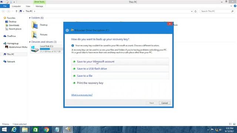Select Network in navigation pane
The width and height of the screenshot is (237, 133).
coord(11,62)
